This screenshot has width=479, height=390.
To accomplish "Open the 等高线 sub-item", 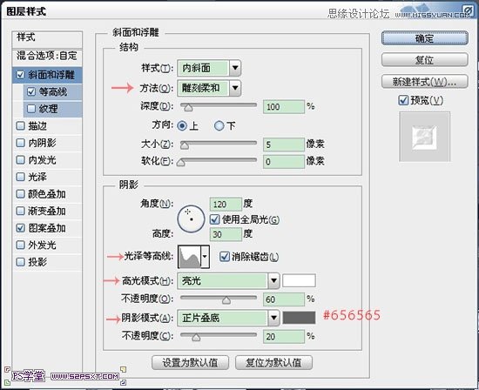I will pos(52,92).
